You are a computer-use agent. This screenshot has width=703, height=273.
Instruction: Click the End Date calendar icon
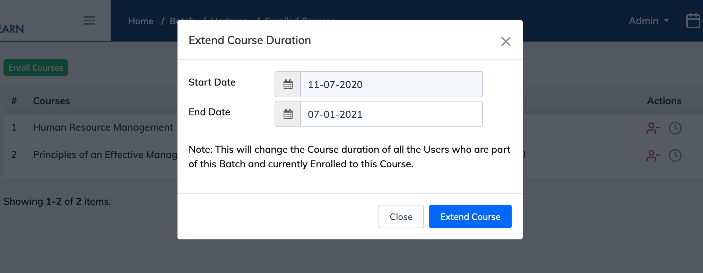click(x=288, y=114)
